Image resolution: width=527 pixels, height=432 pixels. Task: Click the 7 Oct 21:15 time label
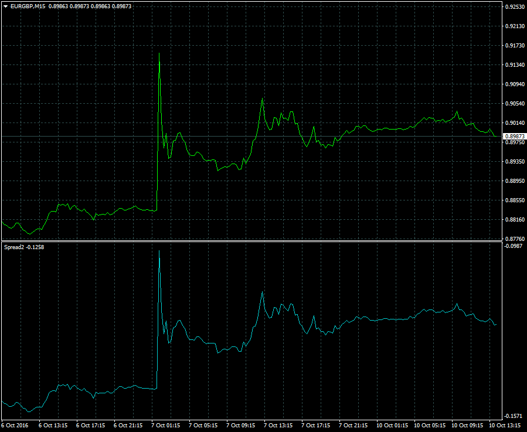pos(354,426)
